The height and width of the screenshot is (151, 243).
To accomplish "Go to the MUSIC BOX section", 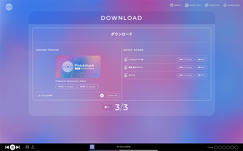I will click(x=193, y=5).
